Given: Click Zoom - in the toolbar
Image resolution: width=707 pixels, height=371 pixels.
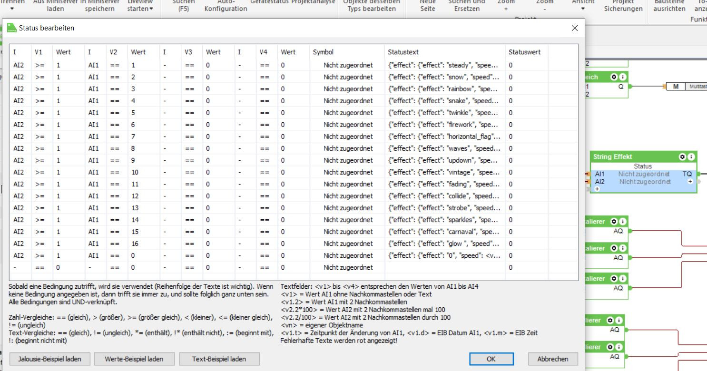Looking at the screenshot, I should [545, 6].
